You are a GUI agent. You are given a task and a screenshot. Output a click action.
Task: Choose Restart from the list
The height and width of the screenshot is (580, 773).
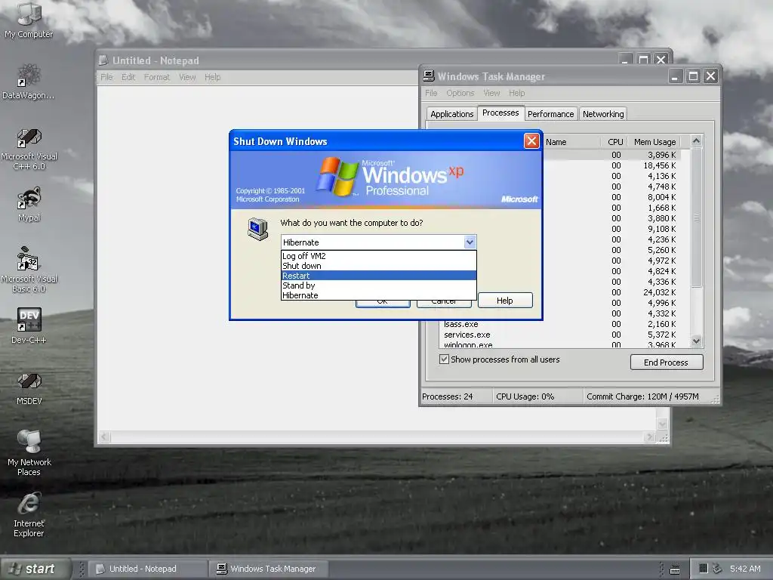pyautogui.click(x=379, y=276)
